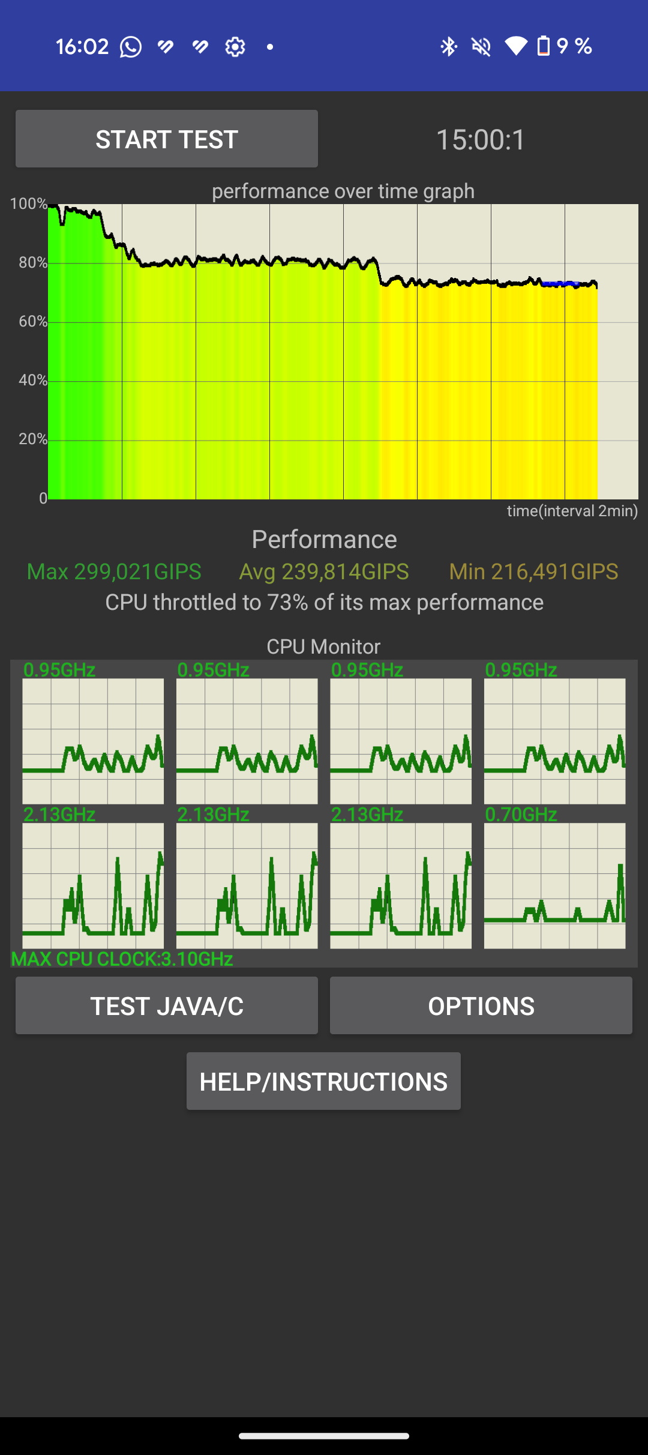The width and height of the screenshot is (648, 1455).
Task: Tap the first double-check notification icon
Action: 166,46
